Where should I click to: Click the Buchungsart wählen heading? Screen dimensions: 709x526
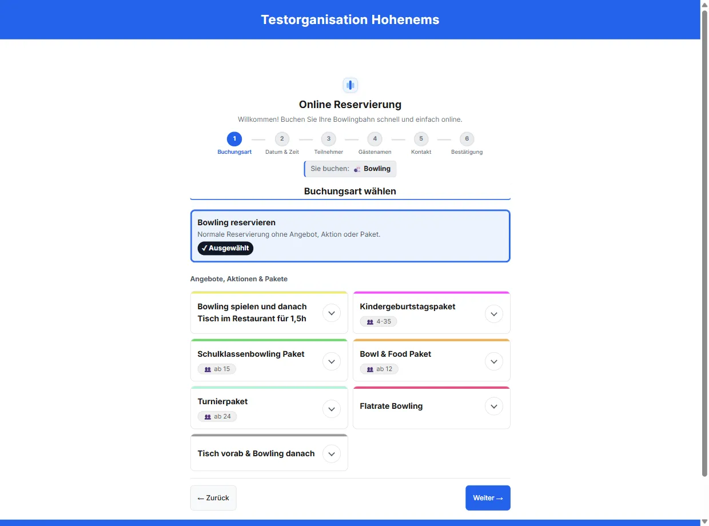tap(350, 191)
